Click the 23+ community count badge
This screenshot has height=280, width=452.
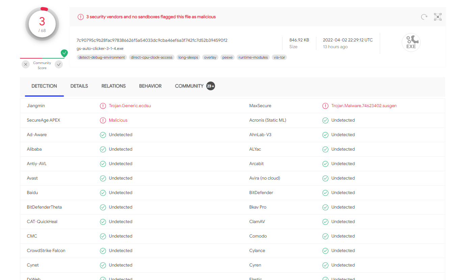pos(211,86)
